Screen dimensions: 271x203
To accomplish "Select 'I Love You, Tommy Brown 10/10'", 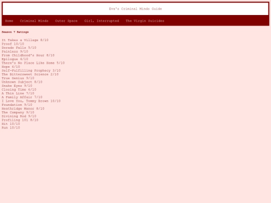I will (x=31, y=101).
